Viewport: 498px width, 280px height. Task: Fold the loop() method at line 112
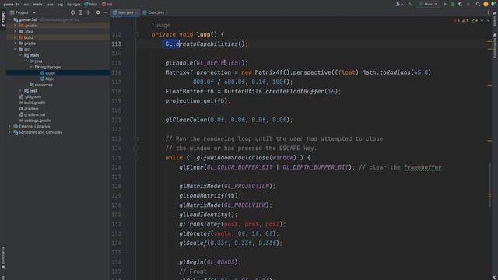(136, 34)
